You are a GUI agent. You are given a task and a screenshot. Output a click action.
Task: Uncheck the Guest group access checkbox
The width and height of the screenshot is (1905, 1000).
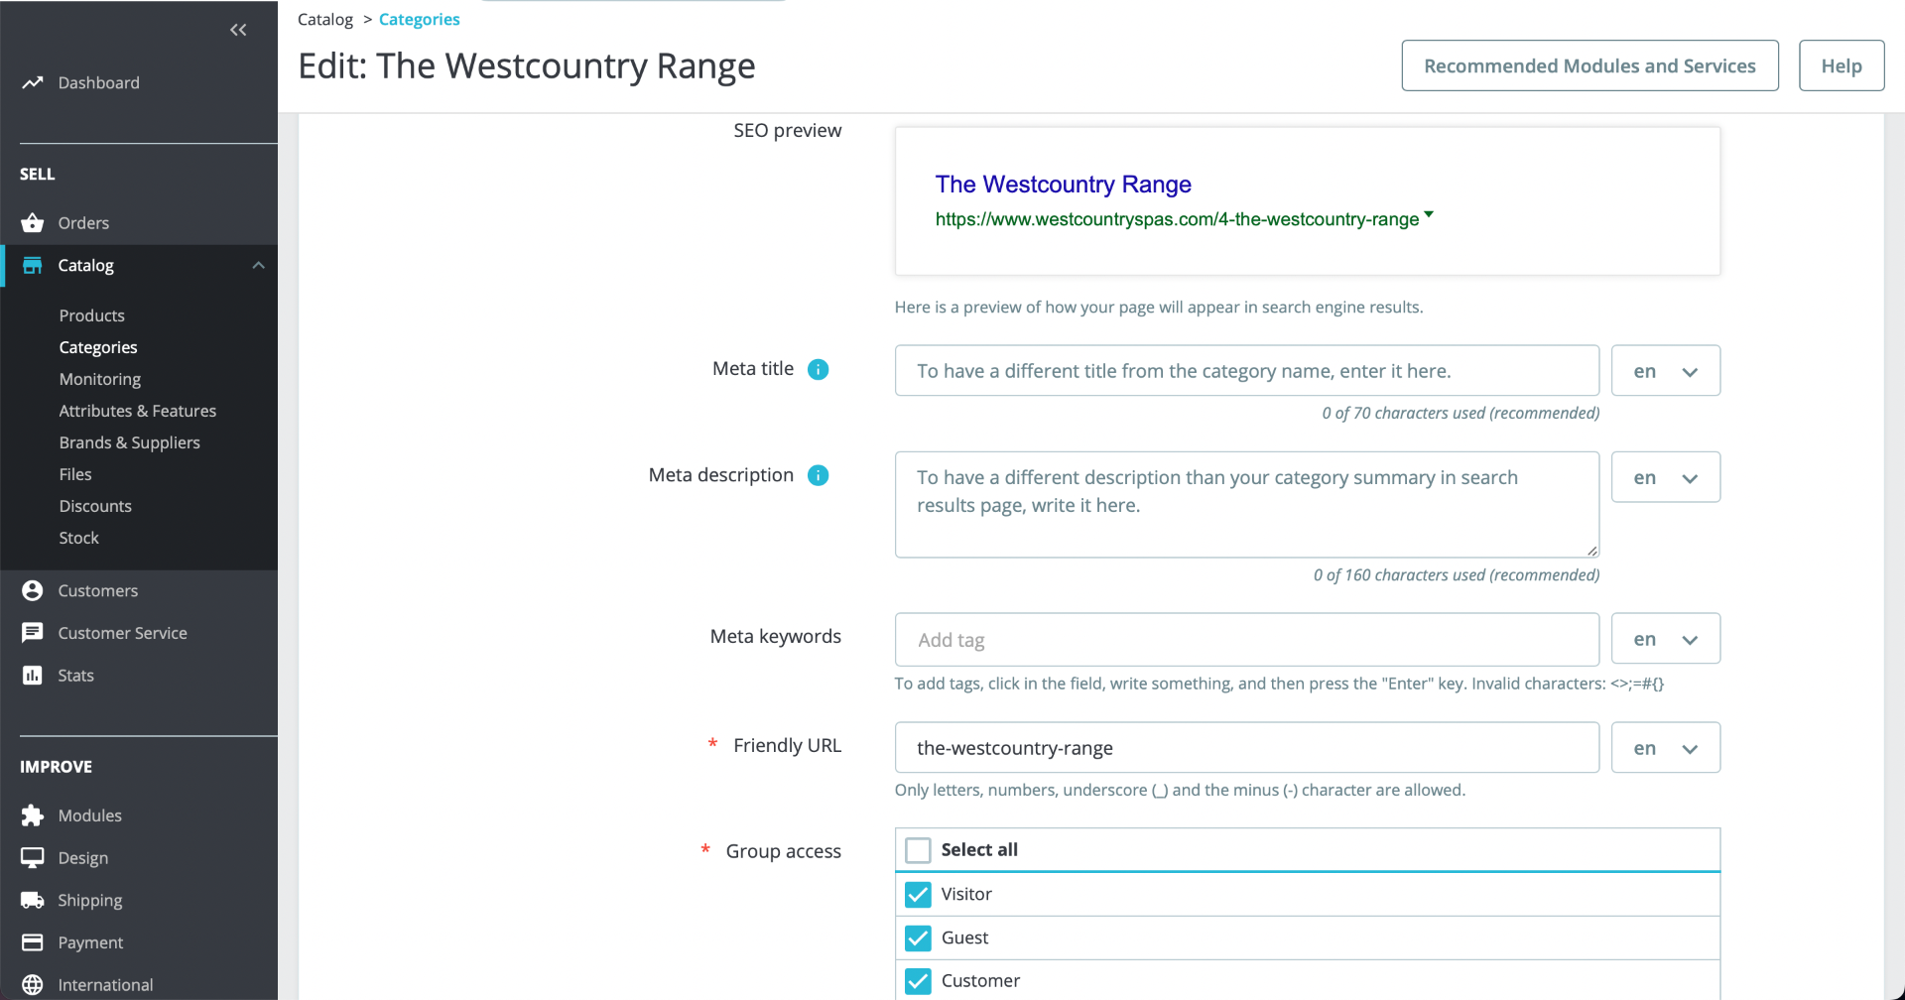point(918,937)
